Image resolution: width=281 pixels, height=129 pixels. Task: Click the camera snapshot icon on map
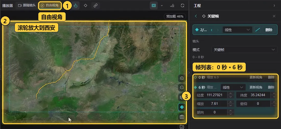pyautogui.click(x=182, y=117)
